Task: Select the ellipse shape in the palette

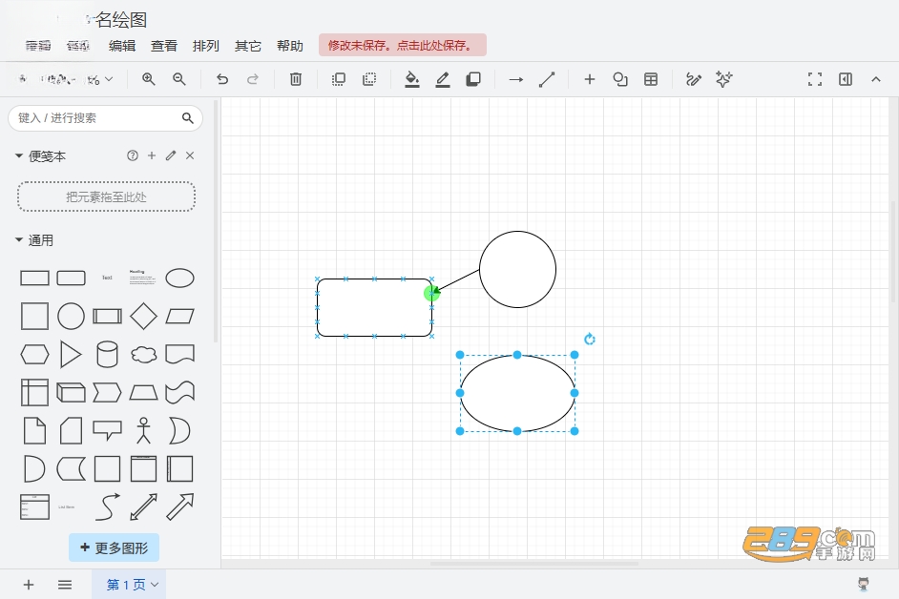Action: 180,278
